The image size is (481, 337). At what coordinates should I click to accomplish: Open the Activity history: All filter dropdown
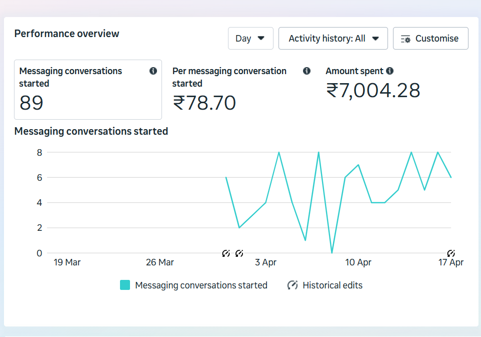(333, 38)
